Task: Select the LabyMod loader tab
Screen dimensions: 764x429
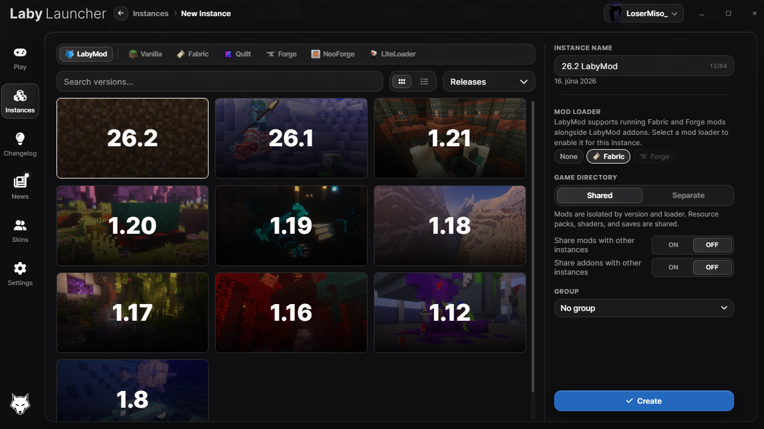Action: click(86, 54)
